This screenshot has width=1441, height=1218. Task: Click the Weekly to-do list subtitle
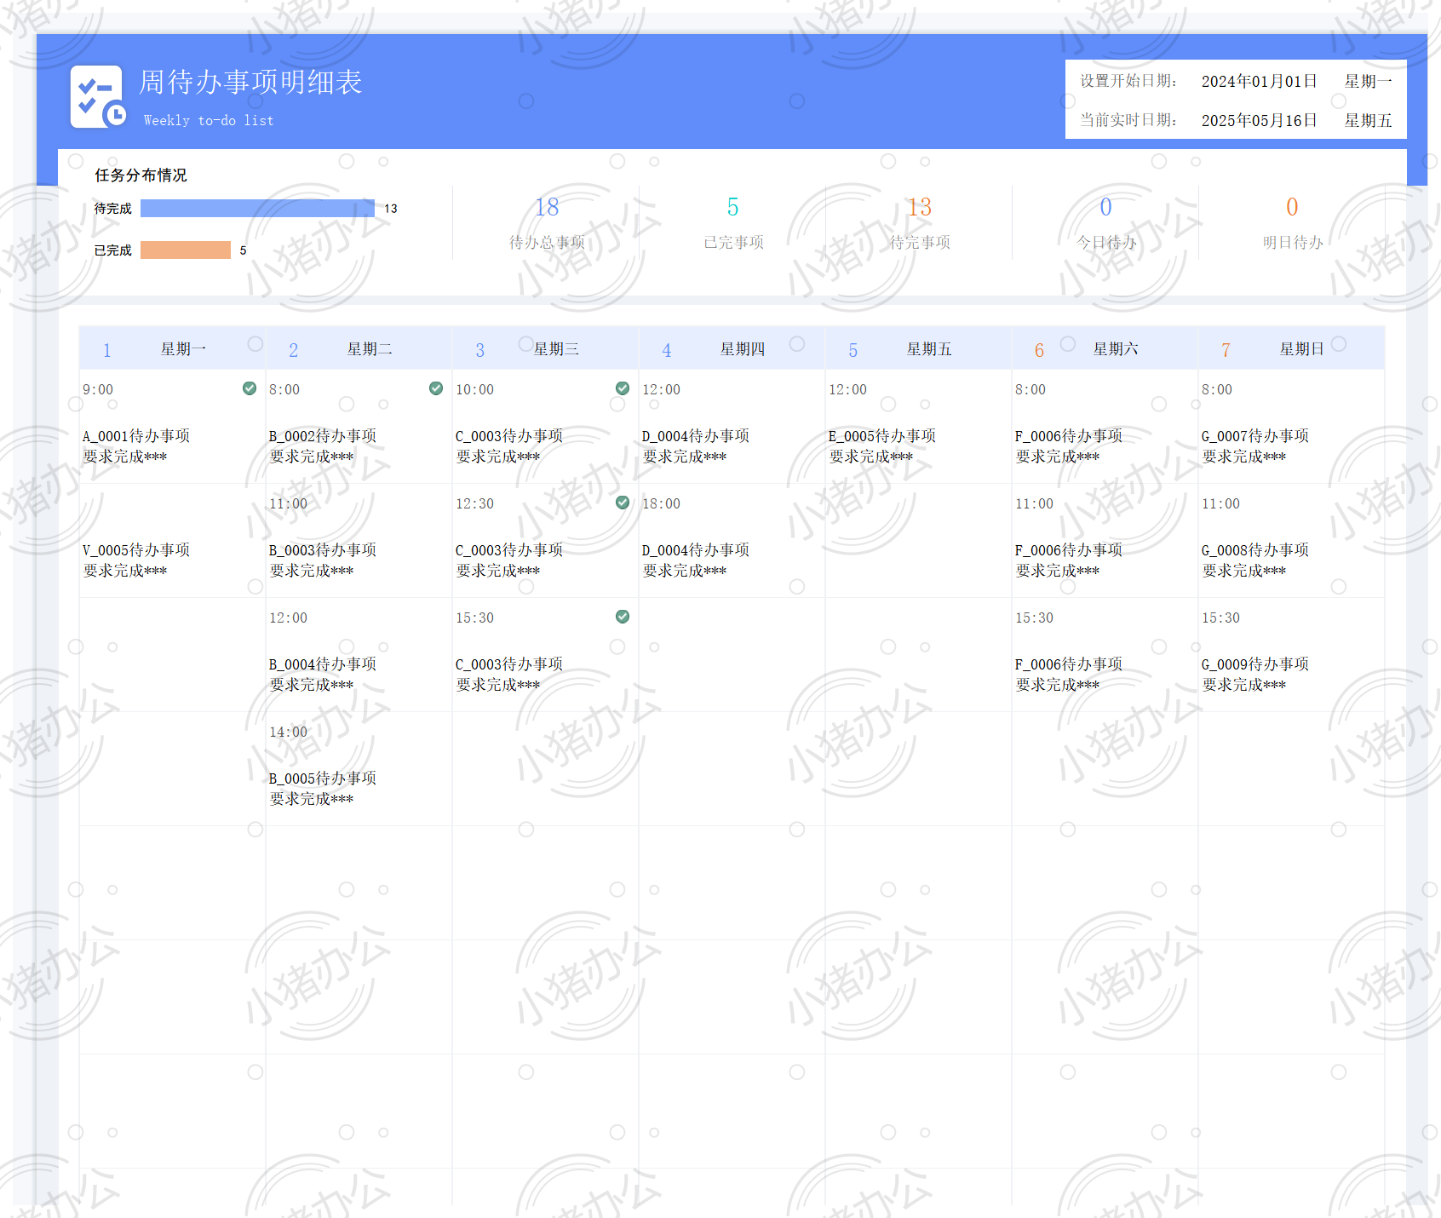point(209,121)
